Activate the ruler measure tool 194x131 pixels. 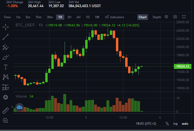6,110
